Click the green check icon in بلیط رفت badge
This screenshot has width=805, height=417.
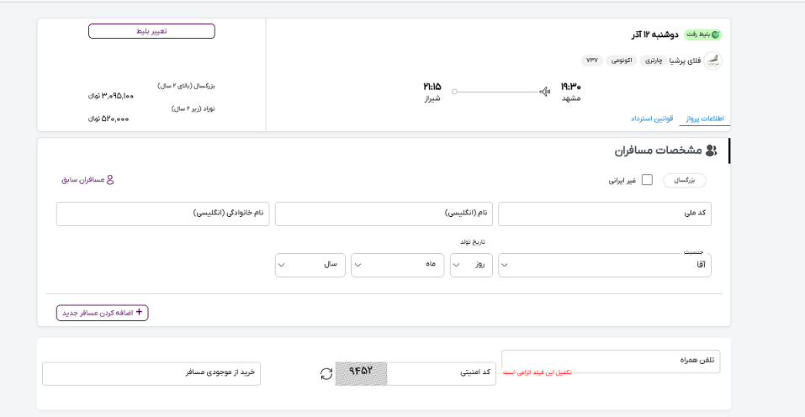(x=716, y=34)
